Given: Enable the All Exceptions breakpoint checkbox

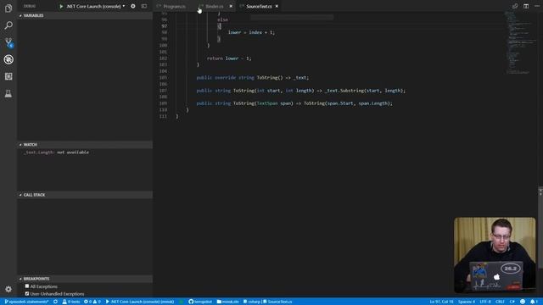Looking at the screenshot, I should 27,286.
